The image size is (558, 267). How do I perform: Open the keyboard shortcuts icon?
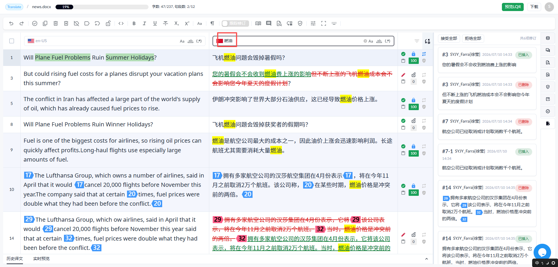pos(334,24)
